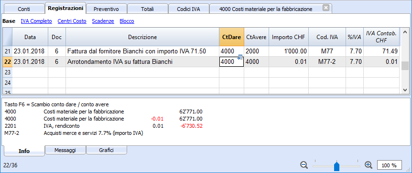Click the Descrizione column header

[x=142, y=37]
